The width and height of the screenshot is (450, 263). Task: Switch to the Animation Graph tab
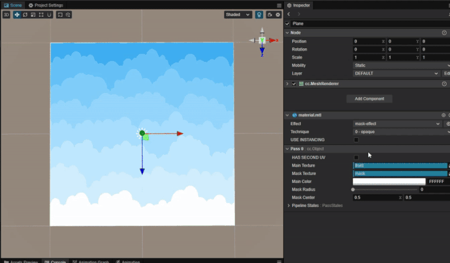pyautogui.click(x=91, y=261)
